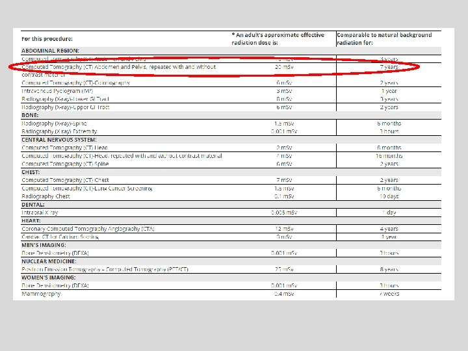Select the 'DENTAL:' section heading
This screenshot has height=351, width=468.
33,205
